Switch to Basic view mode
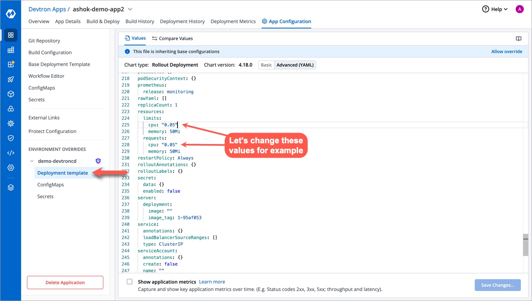The image size is (532, 301). click(266, 65)
